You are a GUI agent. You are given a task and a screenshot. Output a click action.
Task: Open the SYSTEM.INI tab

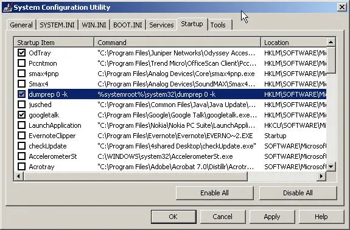point(57,25)
